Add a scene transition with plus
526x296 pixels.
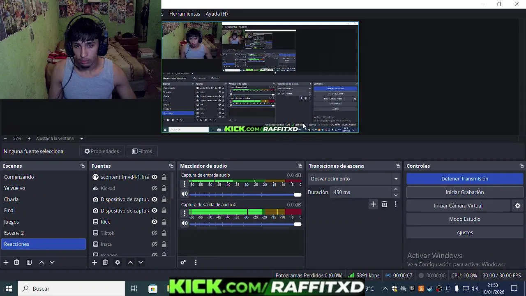[x=373, y=204]
